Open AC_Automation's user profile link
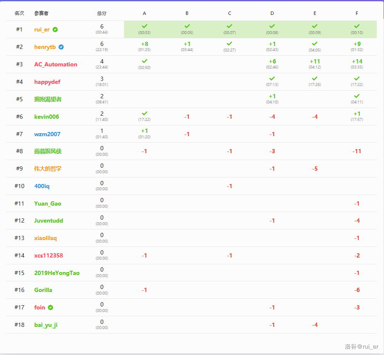 pyautogui.click(x=56, y=65)
